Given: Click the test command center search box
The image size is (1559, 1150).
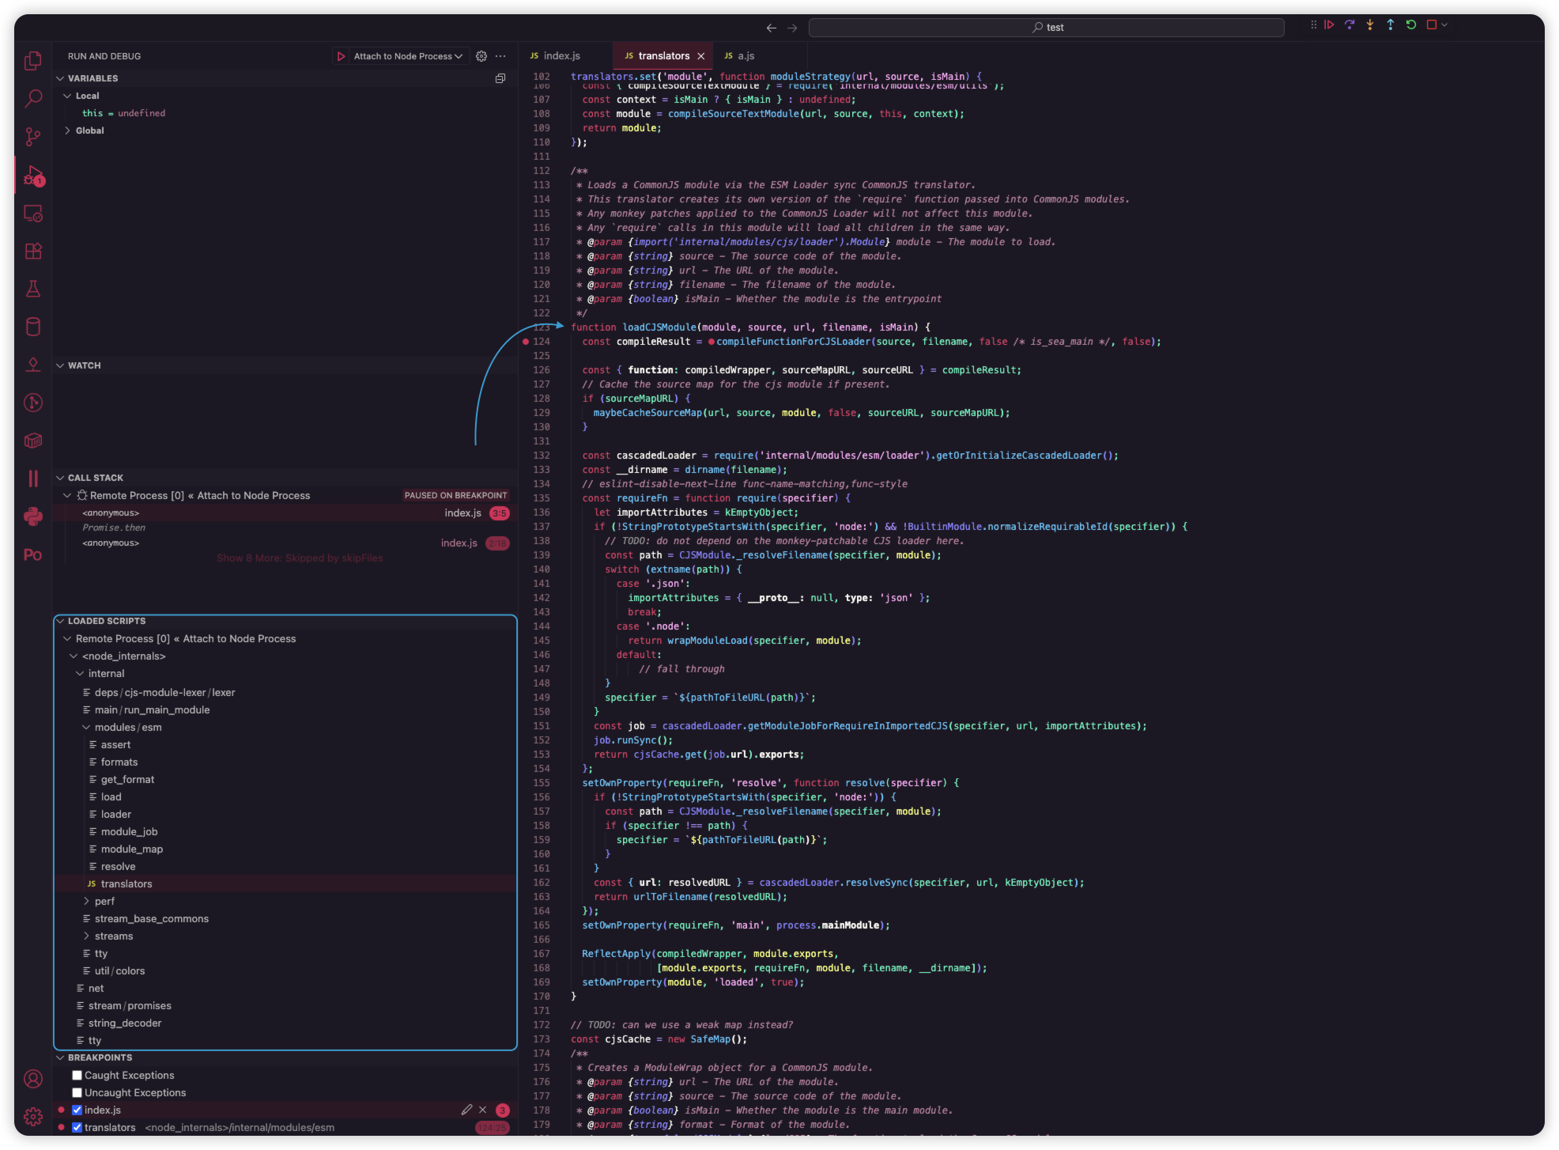Looking at the screenshot, I should [1046, 28].
